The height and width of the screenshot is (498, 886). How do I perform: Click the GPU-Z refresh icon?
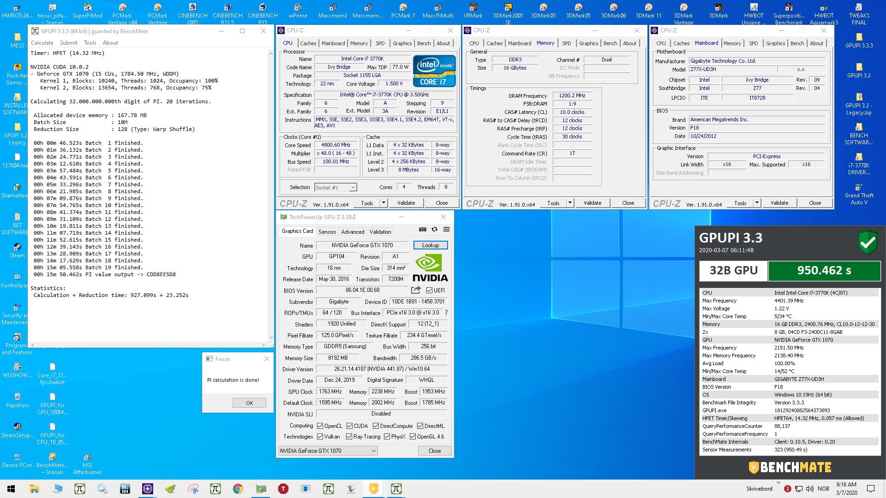click(434, 229)
